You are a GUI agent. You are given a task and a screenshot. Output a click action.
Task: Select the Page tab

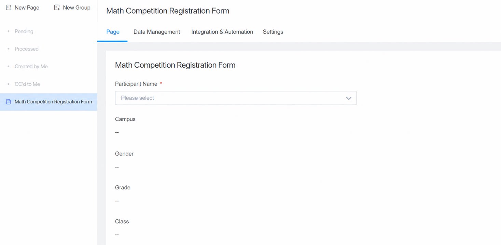point(113,32)
